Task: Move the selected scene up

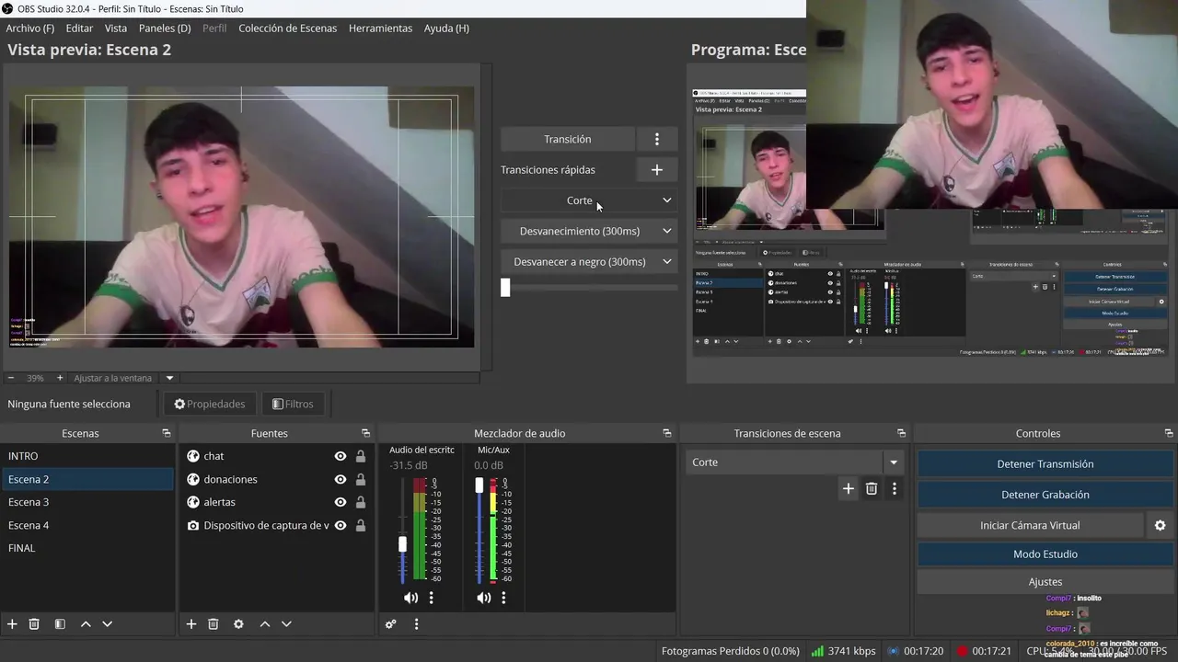Action: point(86,623)
